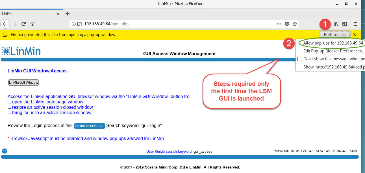Show site information icon in address bar
This screenshot has height=173, width=365.
pyautogui.click(x=74, y=24)
